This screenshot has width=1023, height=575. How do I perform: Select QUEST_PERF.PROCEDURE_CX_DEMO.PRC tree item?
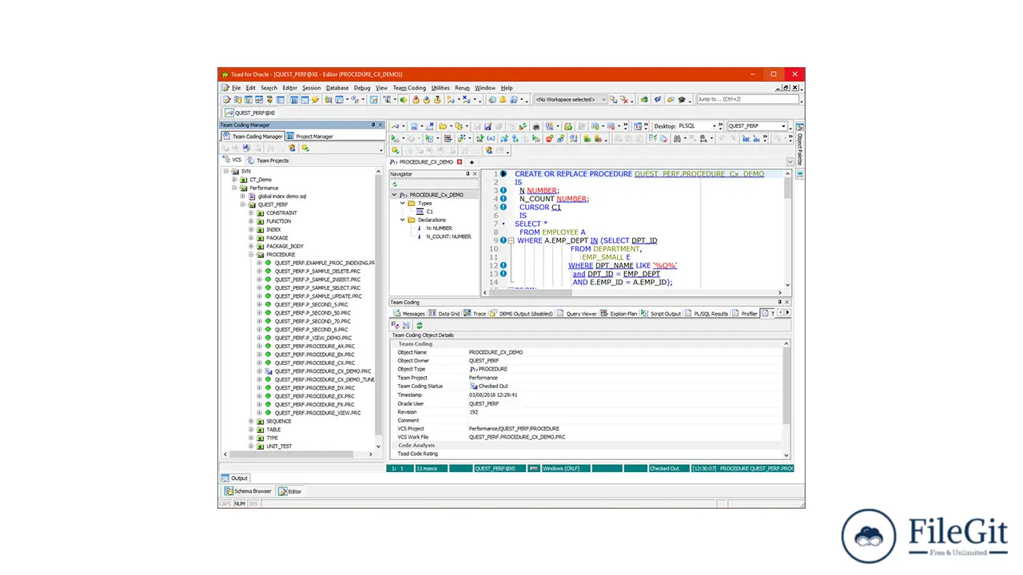click(323, 371)
